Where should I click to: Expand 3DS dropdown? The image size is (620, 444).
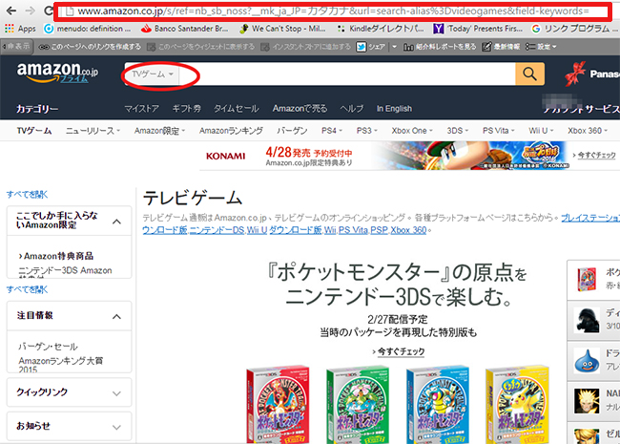tap(458, 131)
